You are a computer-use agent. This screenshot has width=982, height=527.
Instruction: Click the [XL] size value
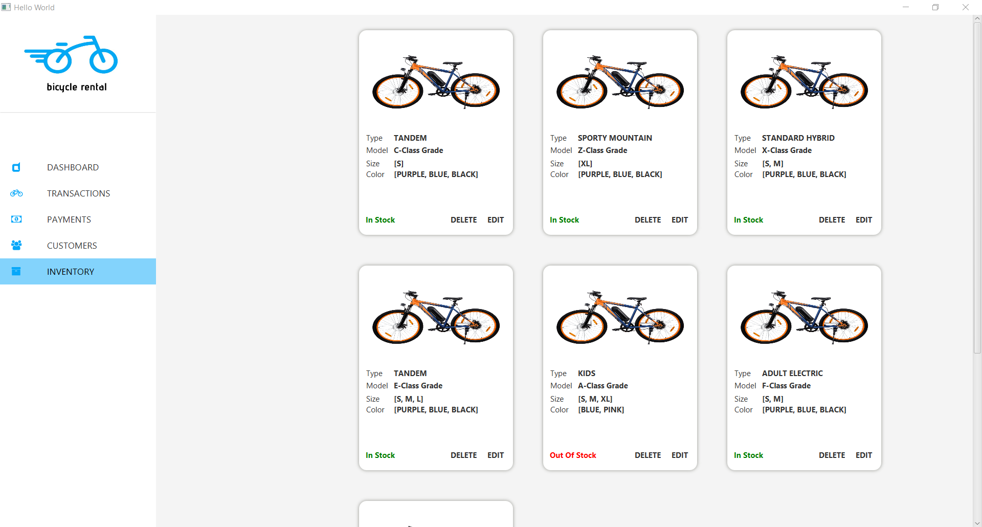tap(585, 164)
